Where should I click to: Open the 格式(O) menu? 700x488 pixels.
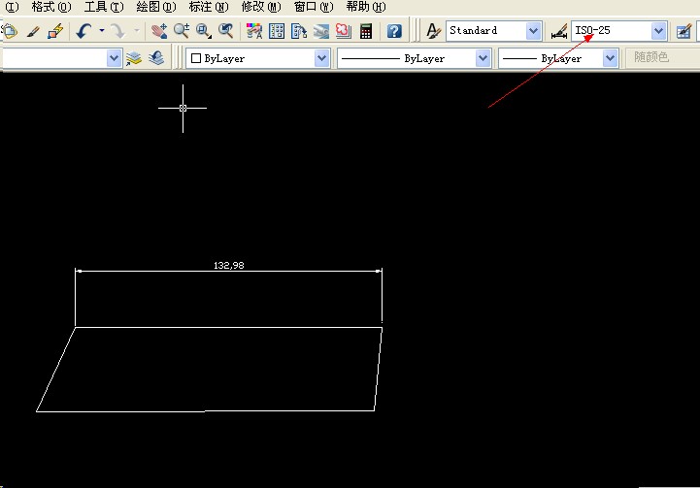[x=51, y=7]
